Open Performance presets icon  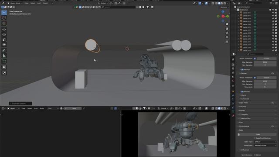click(272, 126)
